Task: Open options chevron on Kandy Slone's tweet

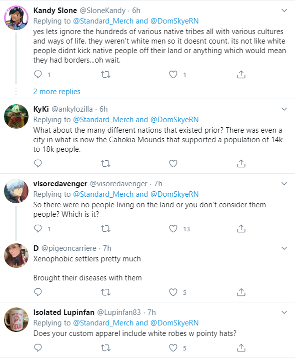Action: [284, 11]
